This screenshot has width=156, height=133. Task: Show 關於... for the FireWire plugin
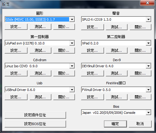point(140,97)
